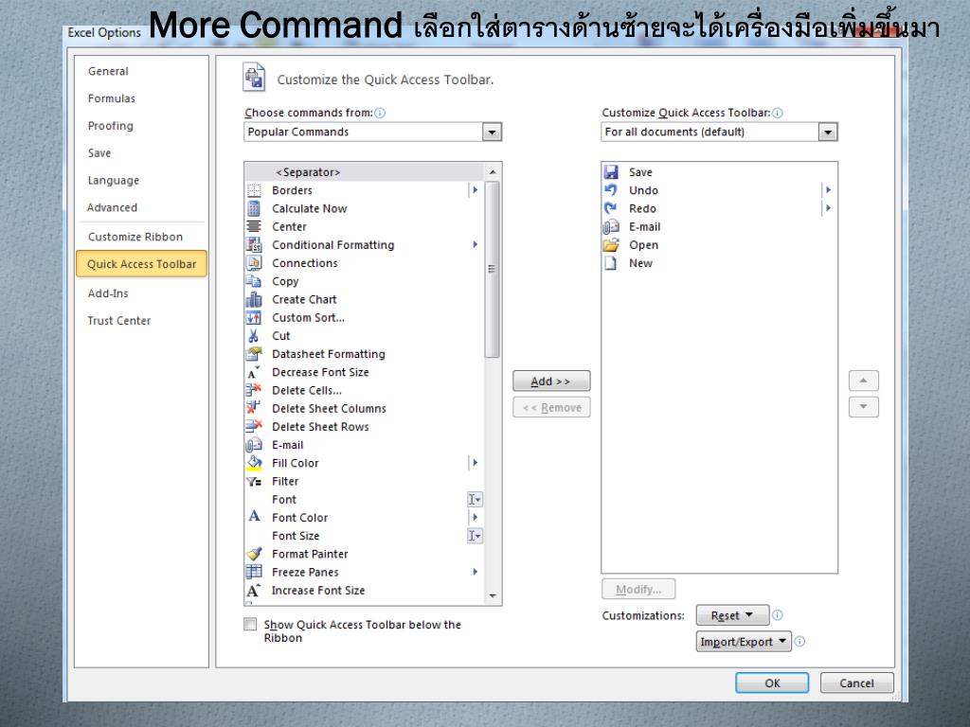This screenshot has height=727, width=970.
Task: Click the Move Up arrow button
Action: point(864,381)
